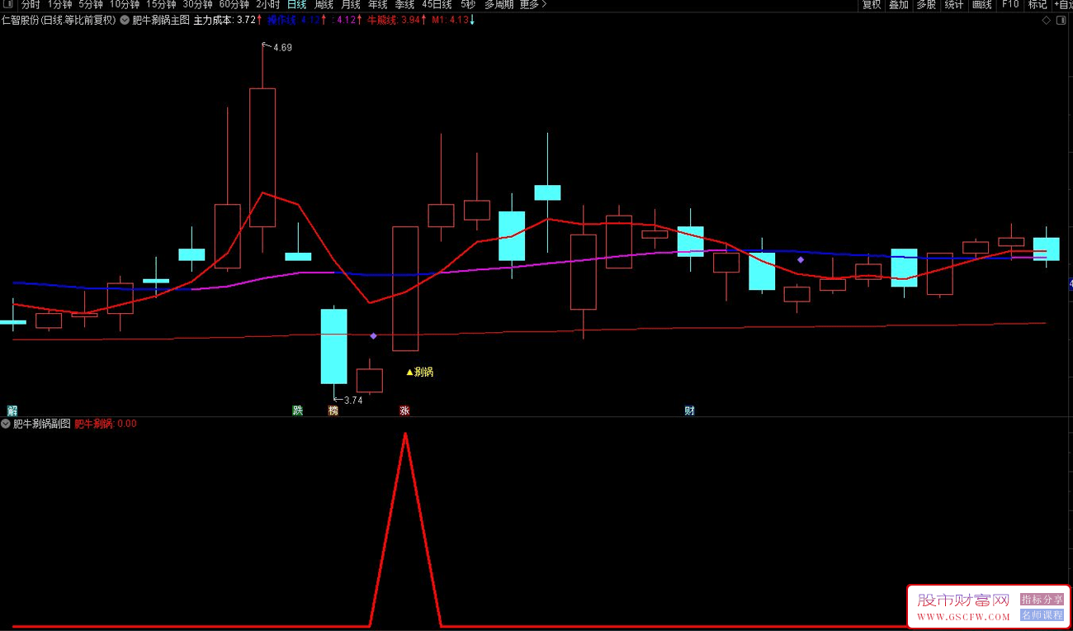Screen dimensions: 1073x631
Task: Expand the 更多 periods menu
Action: coord(533,4)
